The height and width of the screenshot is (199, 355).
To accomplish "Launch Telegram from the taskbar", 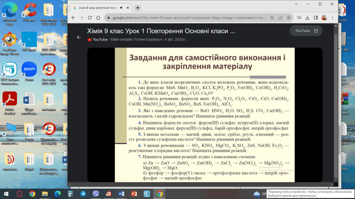I will [83, 194].
